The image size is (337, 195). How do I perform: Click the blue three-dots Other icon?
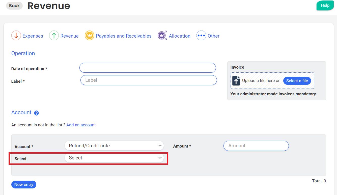[201, 36]
